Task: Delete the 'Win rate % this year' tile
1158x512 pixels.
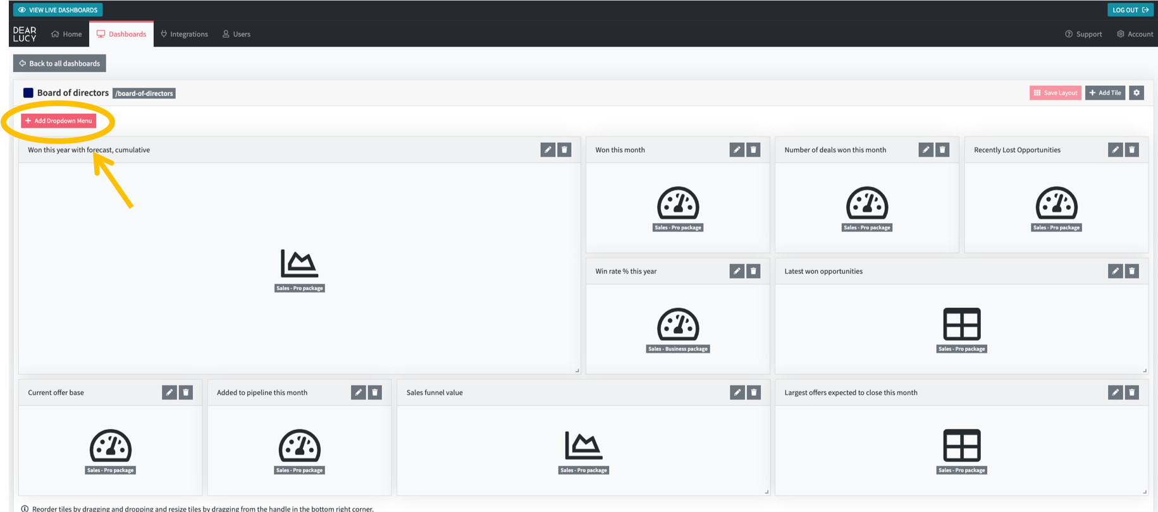Action: click(753, 271)
